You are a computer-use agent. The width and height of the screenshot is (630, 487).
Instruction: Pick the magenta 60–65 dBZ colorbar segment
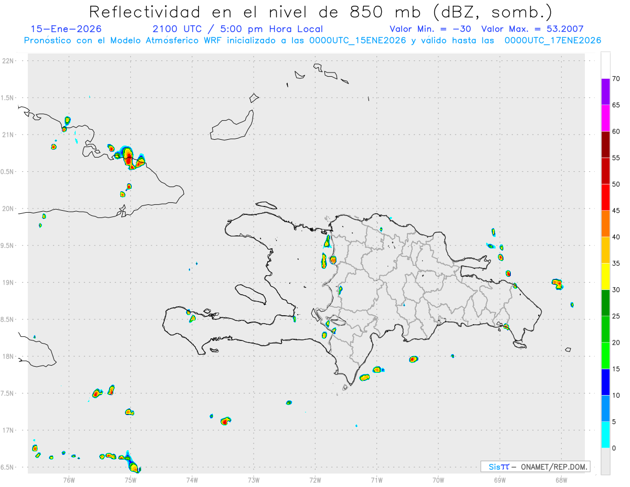(605, 118)
